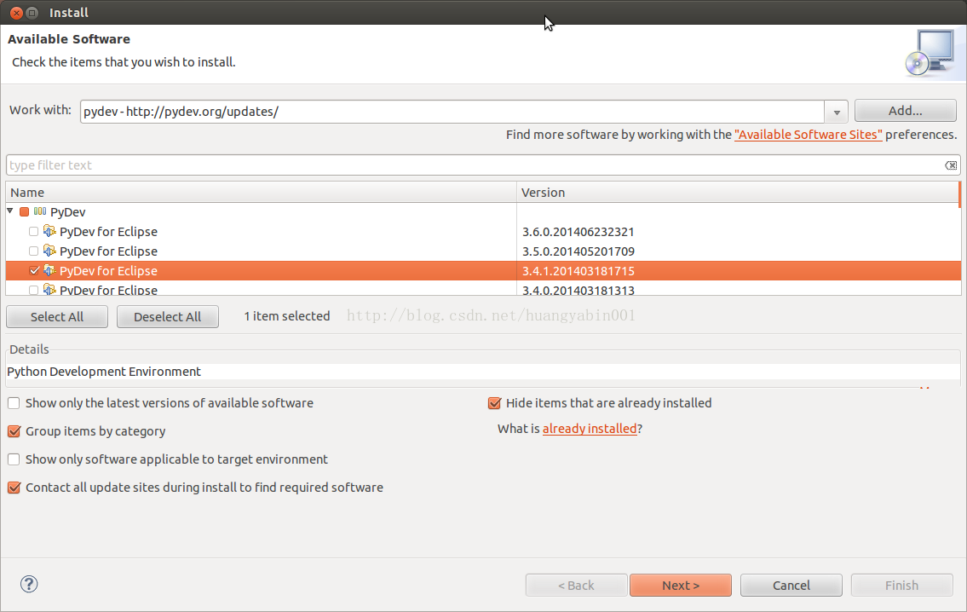This screenshot has width=967, height=612.
Task: Click the help question mark icon
Action: pos(29,584)
